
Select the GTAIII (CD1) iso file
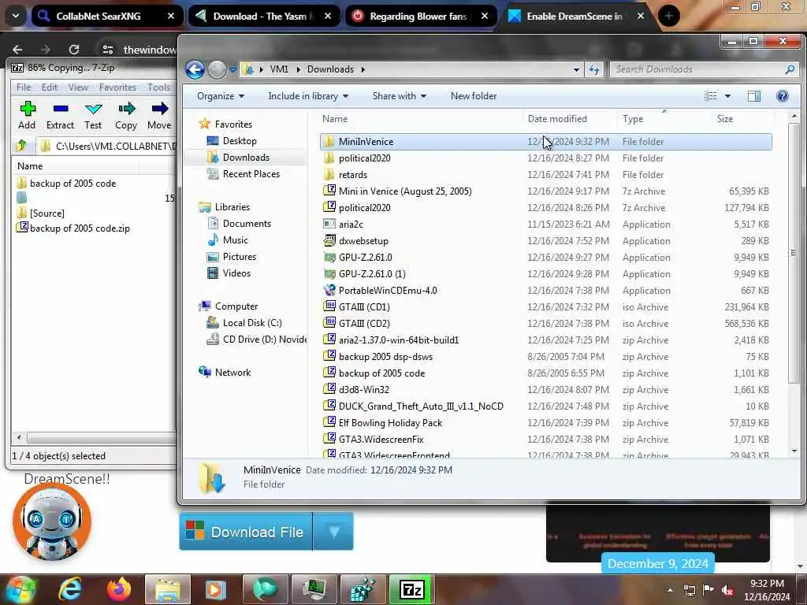tap(545, 307)
